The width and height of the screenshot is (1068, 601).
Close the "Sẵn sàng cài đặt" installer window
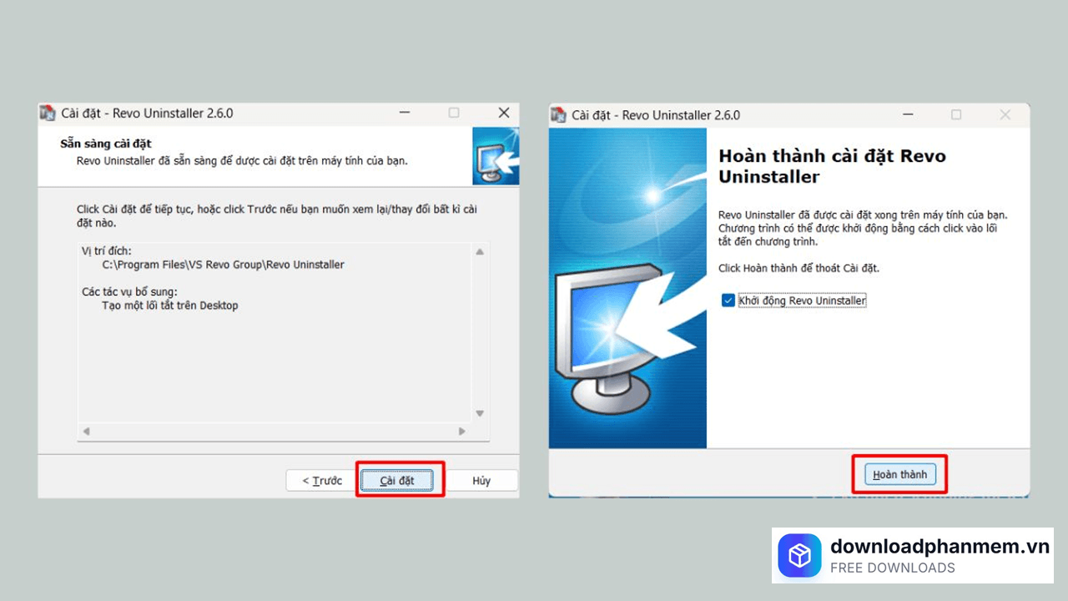point(503,113)
